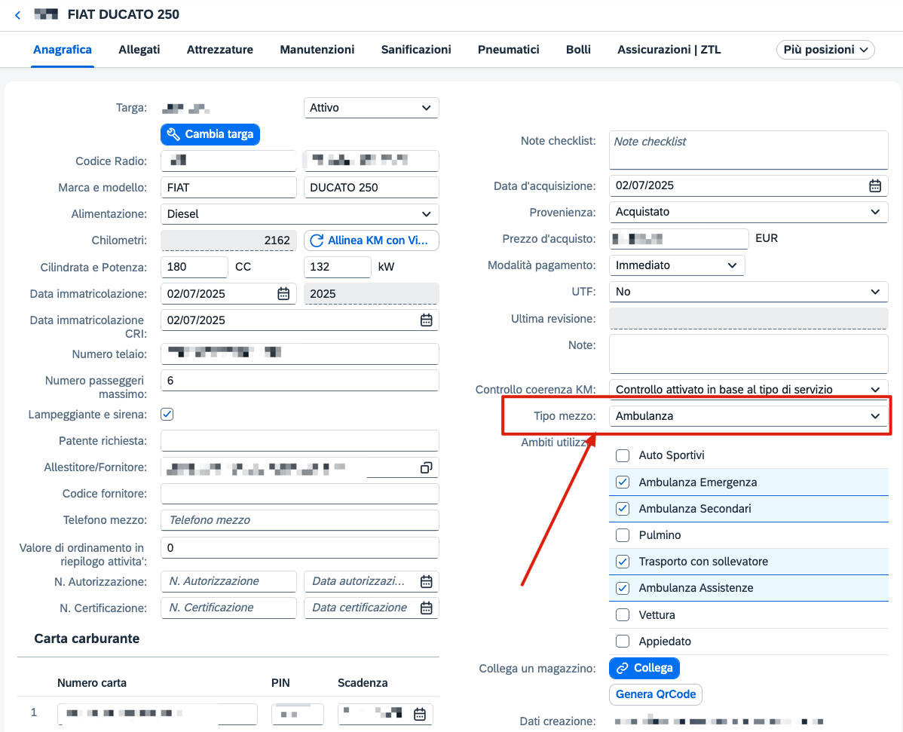Expand the Tipo mezzo Ambulanza dropdown
Image resolution: width=903 pixels, height=732 pixels.
pyautogui.click(x=748, y=416)
